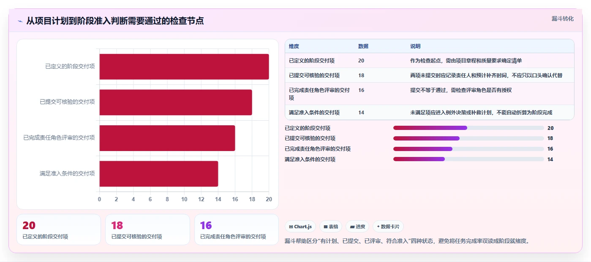Image resolution: width=591 pixels, height=262 pixels.
Task: Click chart axis label 已完成责任角色评审的交付项
Action: [59, 138]
